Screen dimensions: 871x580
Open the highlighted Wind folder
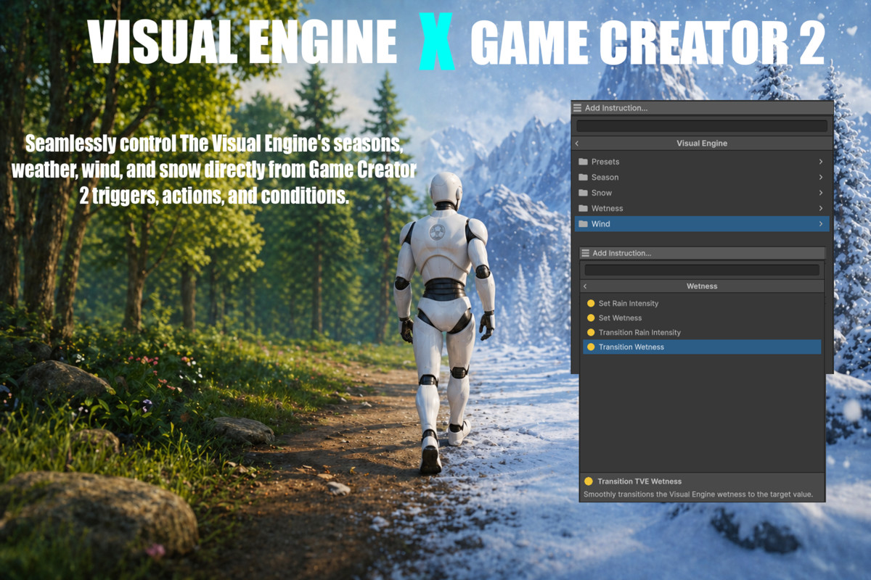coord(701,224)
